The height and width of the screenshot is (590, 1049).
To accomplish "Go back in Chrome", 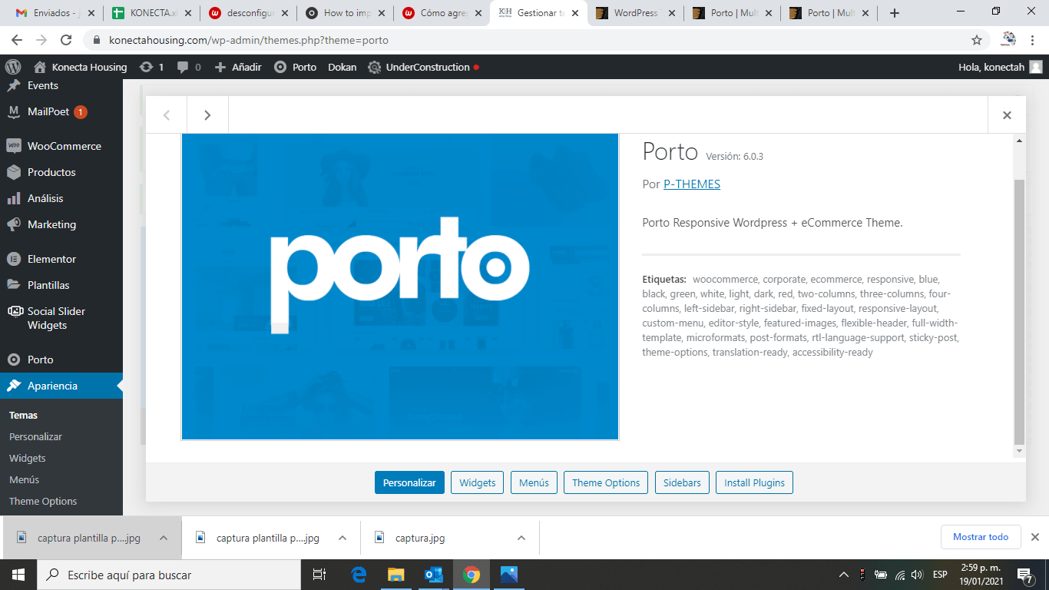I will pos(17,40).
